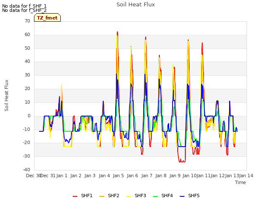The width and height of the screenshot is (272, 204).
Task: Toggle the SHF2 series in the legend
Action: click(109, 195)
